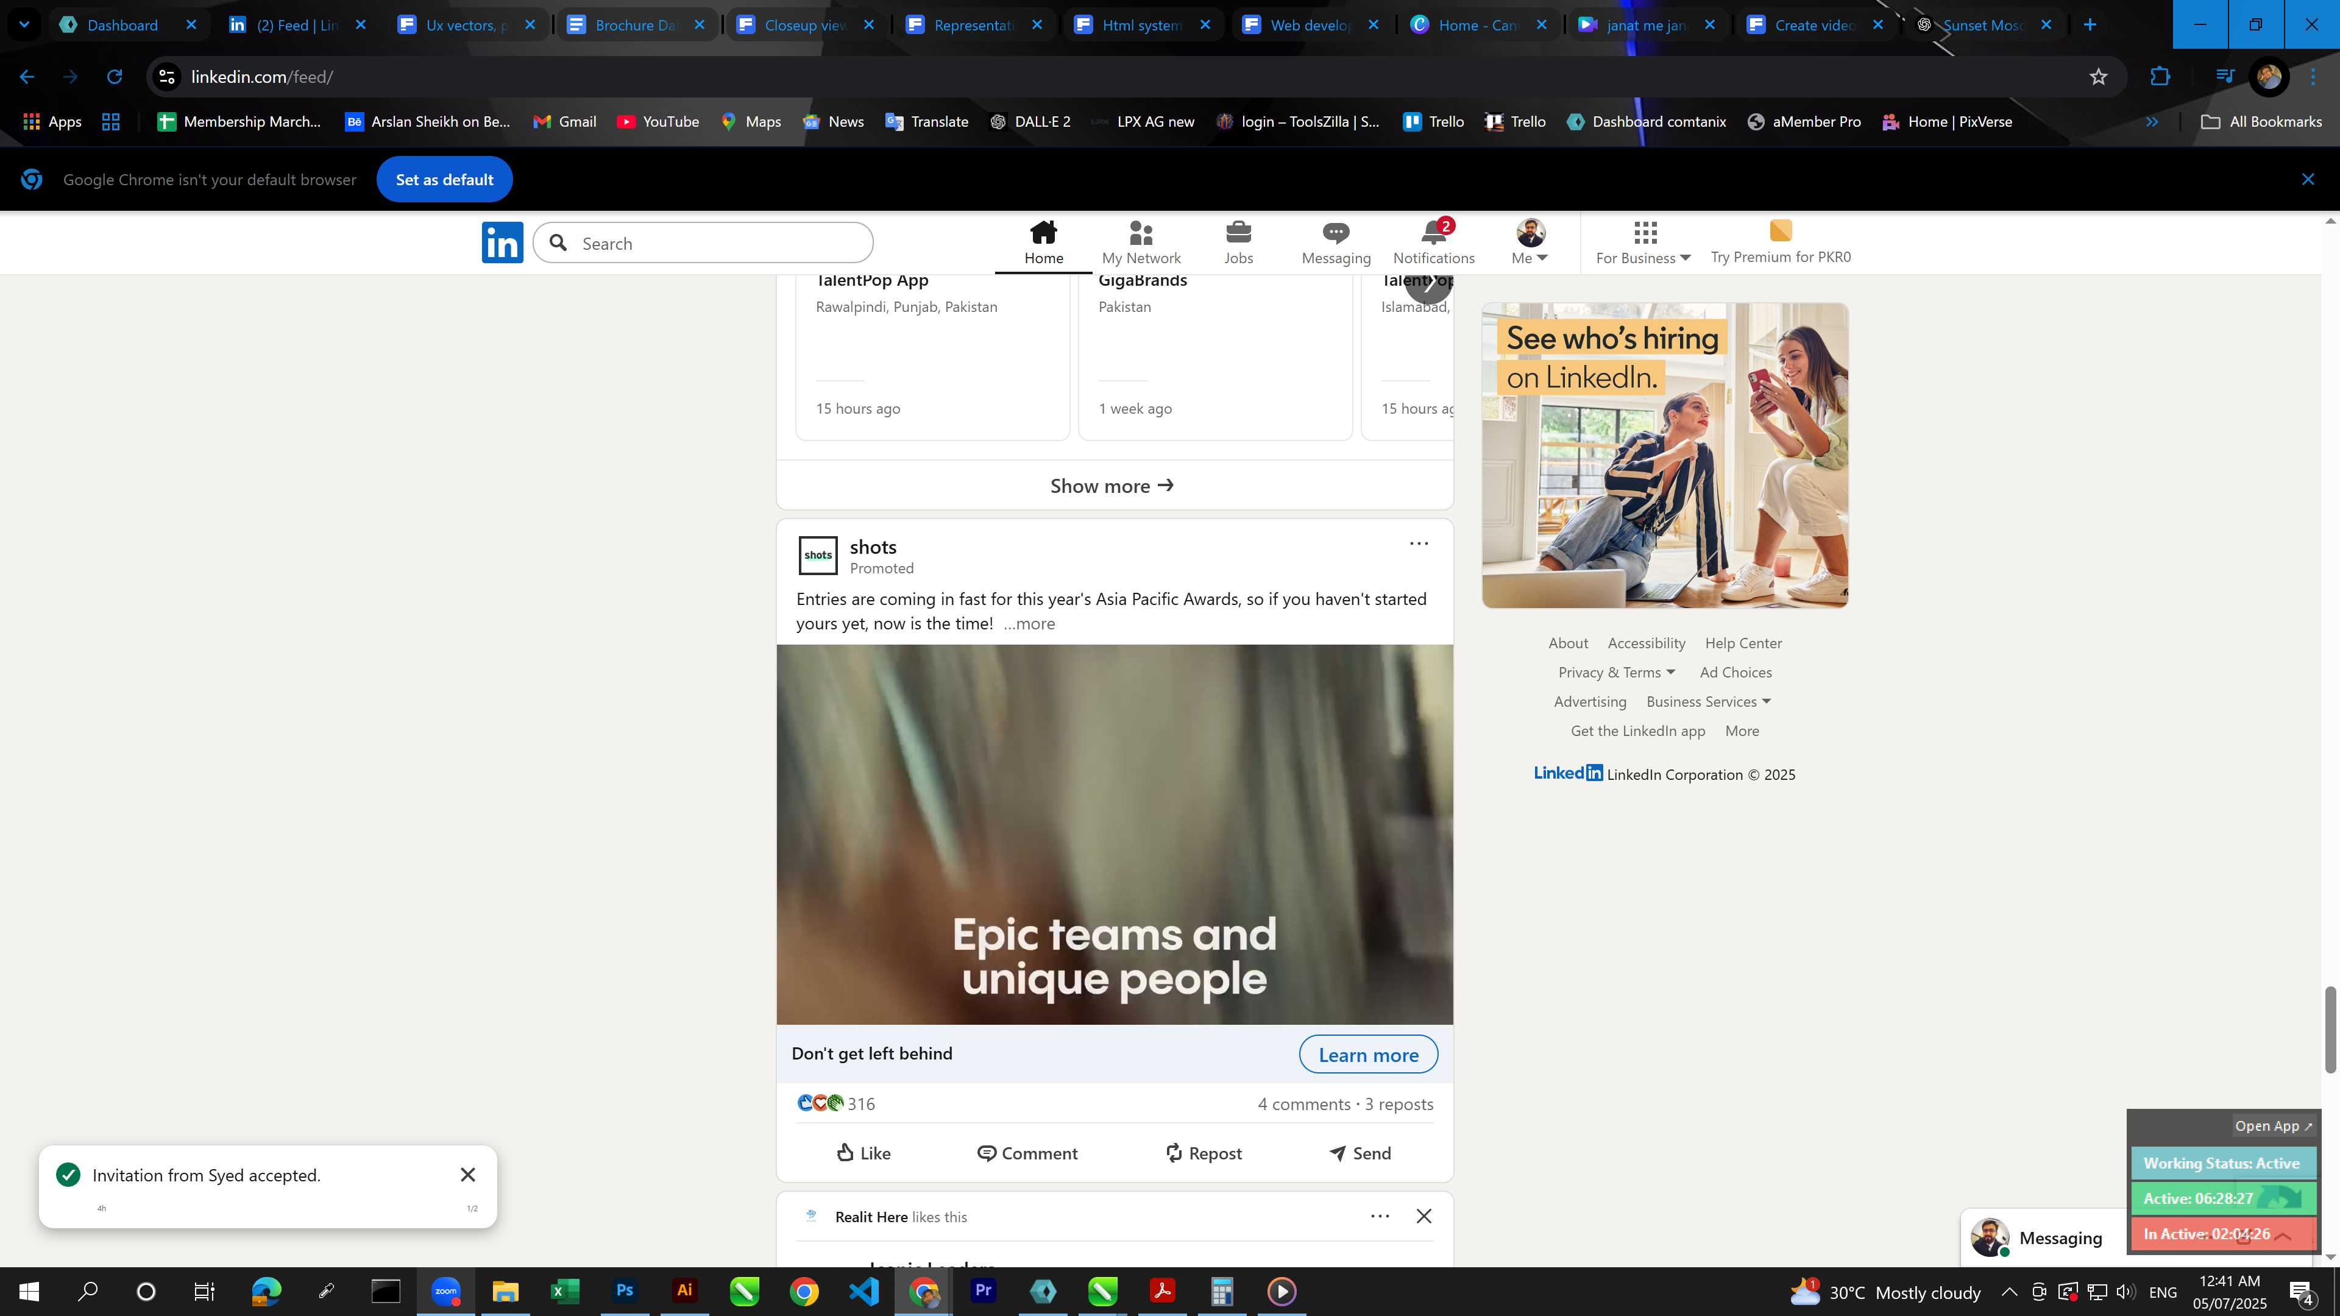This screenshot has width=2340, height=1316.
Task: View Notifications bell with badge
Action: (1433, 244)
